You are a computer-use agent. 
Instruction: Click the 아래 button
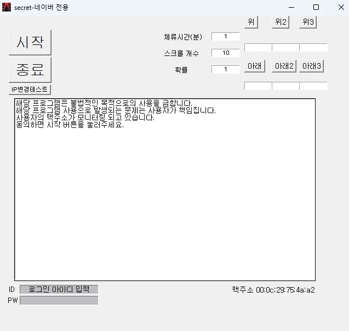[x=255, y=66]
